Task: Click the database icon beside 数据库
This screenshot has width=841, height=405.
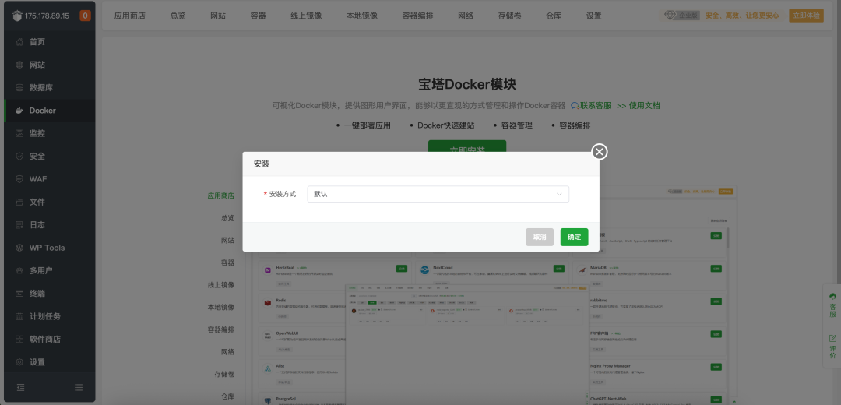Action: (x=19, y=87)
